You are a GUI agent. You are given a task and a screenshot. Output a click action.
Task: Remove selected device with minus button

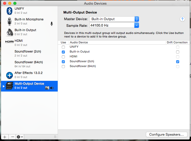(x=12, y=137)
